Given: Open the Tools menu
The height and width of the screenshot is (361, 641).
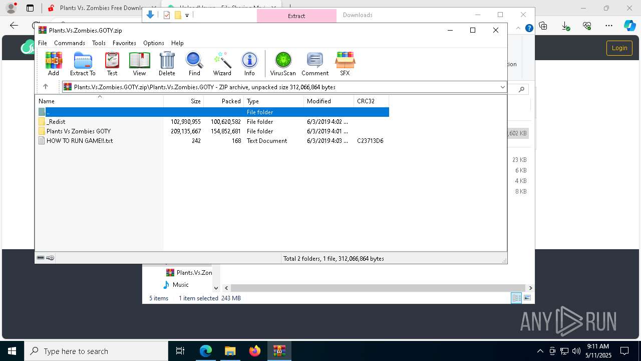Looking at the screenshot, I should pyautogui.click(x=99, y=43).
